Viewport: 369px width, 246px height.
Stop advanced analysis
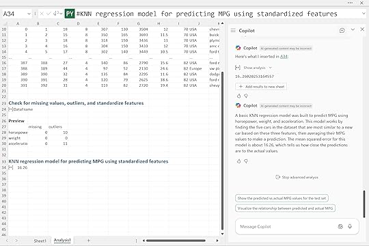pos(297,177)
